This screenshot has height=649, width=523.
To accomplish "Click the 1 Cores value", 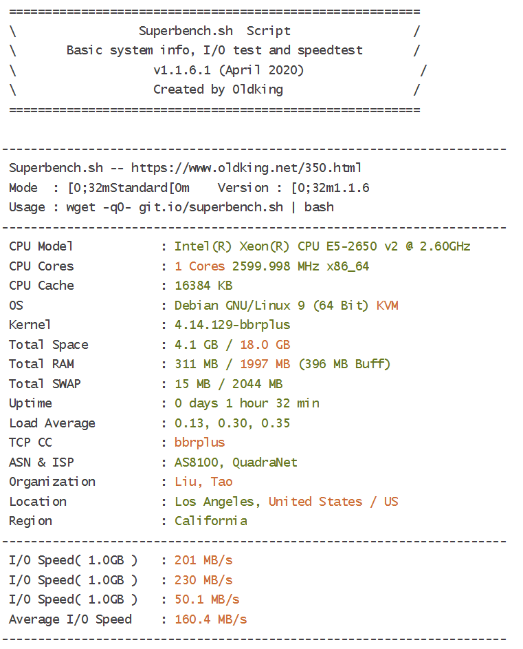I will (200, 266).
